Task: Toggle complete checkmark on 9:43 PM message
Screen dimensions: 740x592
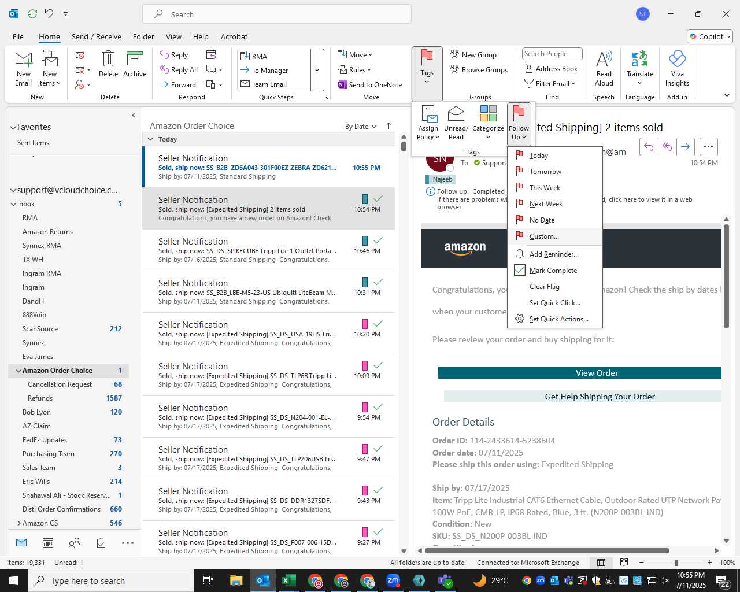Action: click(x=378, y=490)
